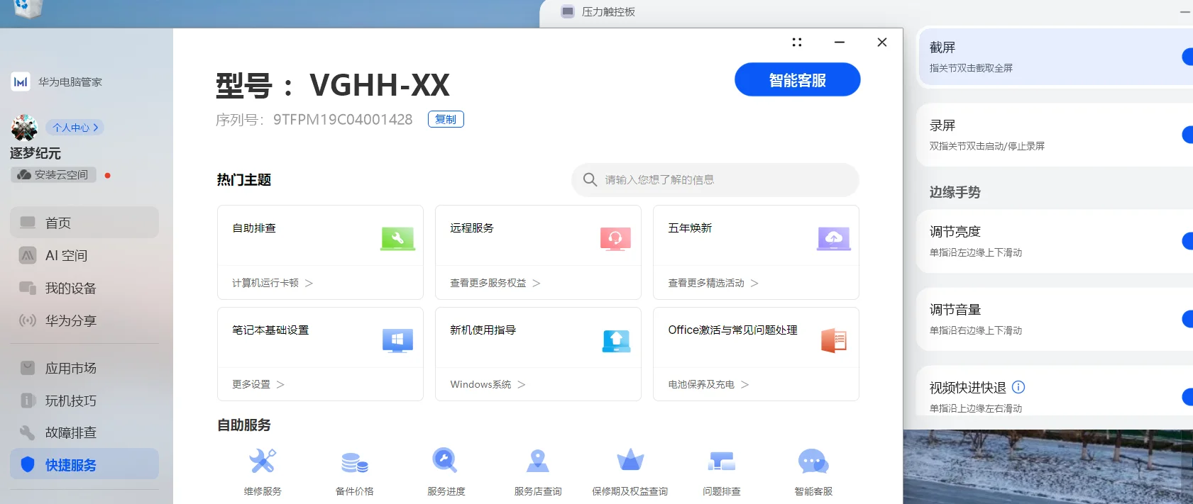Image resolution: width=1193 pixels, height=504 pixels.
Task: Expand 查看更多服务权益 arrow
Action: tap(537, 283)
